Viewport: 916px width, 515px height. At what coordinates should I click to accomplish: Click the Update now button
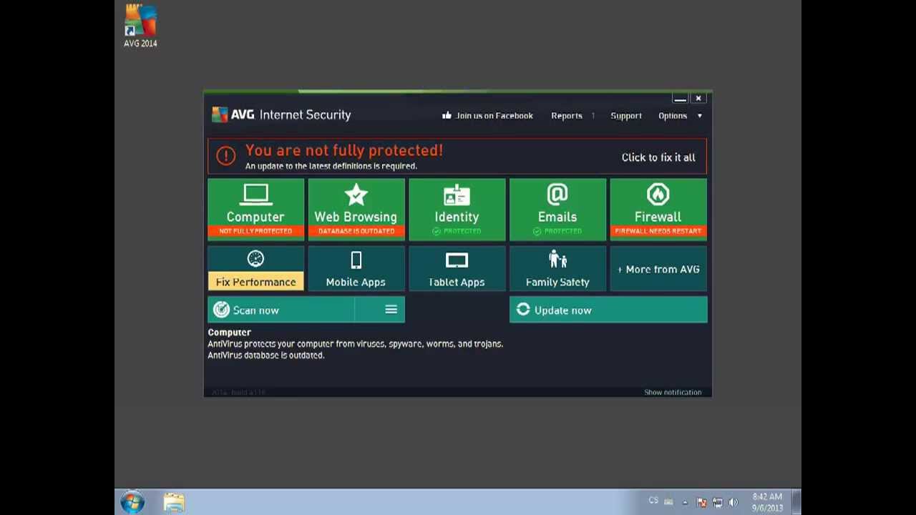[608, 310]
